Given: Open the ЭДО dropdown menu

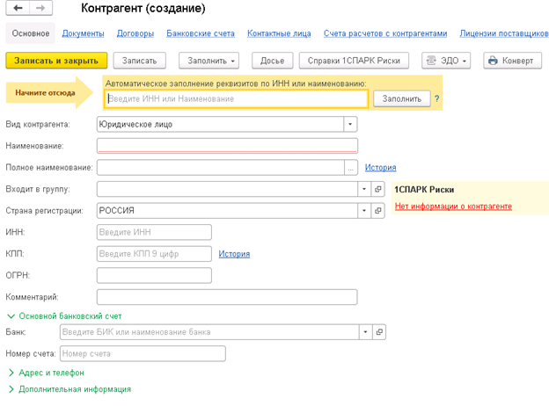Looking at the screenshot, I should pos(446,61).
